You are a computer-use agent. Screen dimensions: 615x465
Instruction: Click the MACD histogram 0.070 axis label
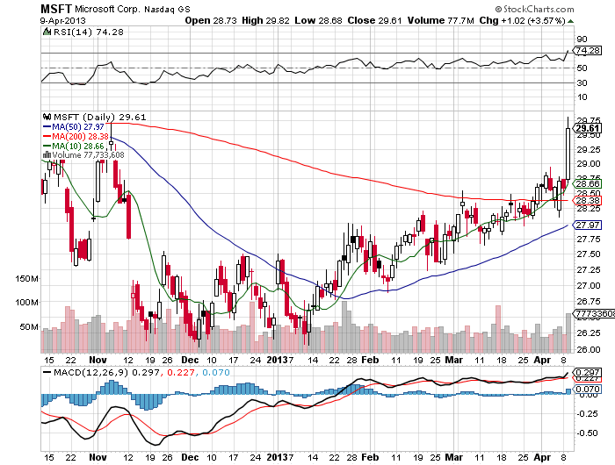[587, 389]
